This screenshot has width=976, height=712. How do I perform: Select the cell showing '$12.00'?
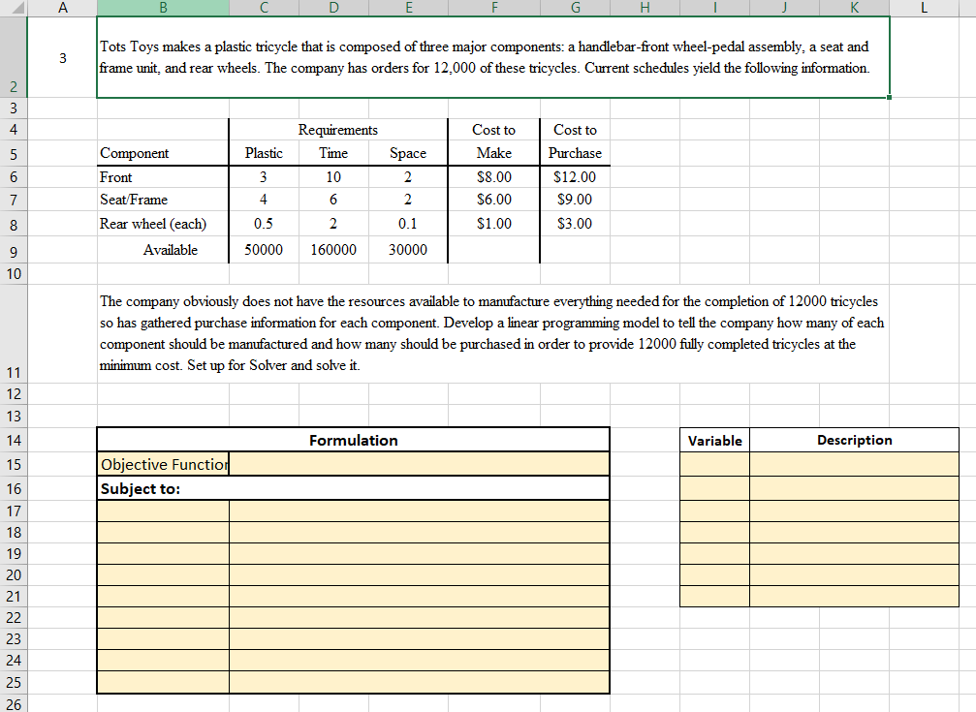tap(575, 177)
